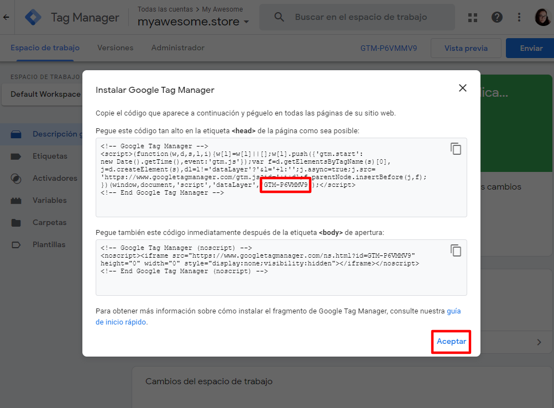Open the search magnifier icon
Image resolution: width=554 pixels, height=408 pixels.
click(x=279, y=17)
